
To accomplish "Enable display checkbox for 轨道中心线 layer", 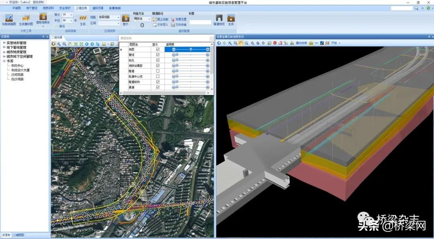I will click(158, 76).
